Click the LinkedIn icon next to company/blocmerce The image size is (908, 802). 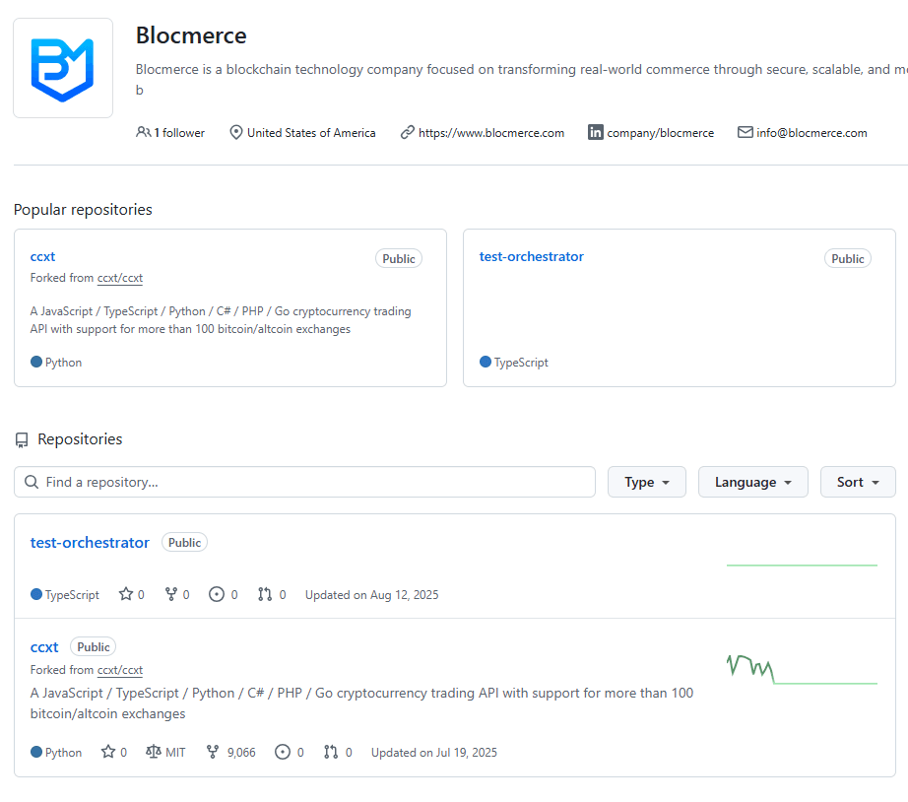[x=595, y=131]
